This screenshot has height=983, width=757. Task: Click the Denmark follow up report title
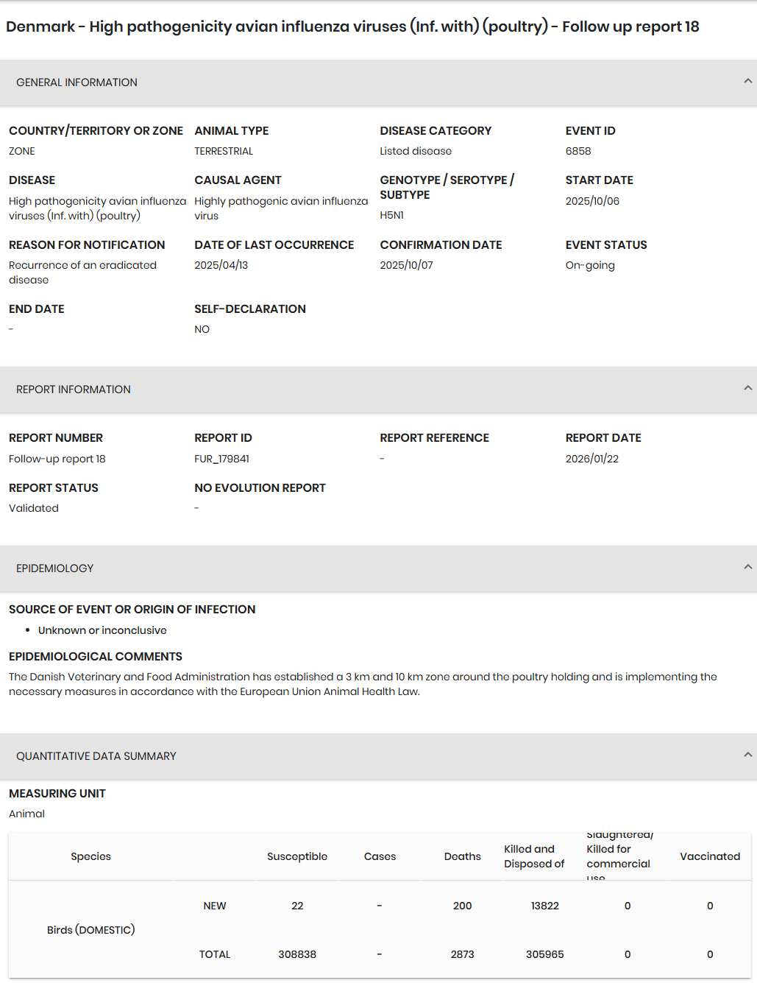352,27
